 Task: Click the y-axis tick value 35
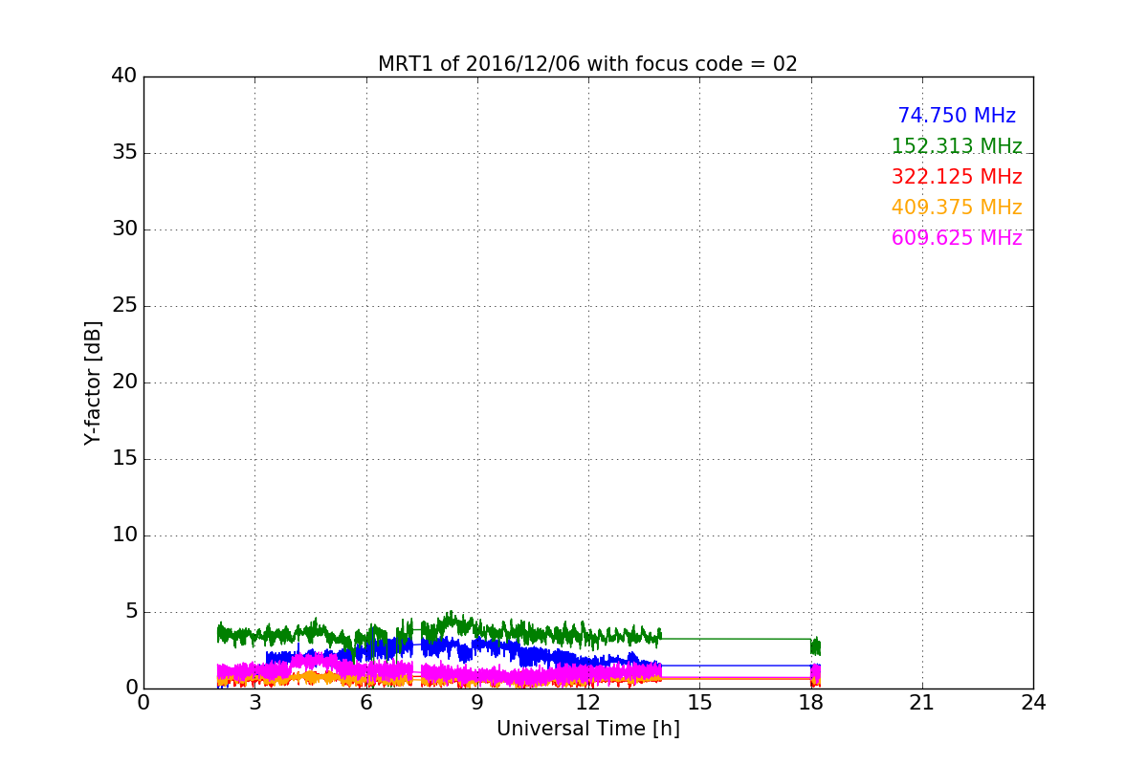point(124,153)
